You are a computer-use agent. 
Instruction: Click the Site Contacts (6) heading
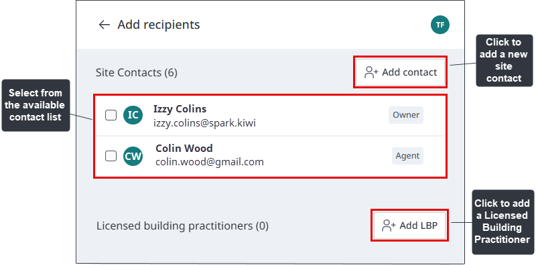click(x=137, y=72)
